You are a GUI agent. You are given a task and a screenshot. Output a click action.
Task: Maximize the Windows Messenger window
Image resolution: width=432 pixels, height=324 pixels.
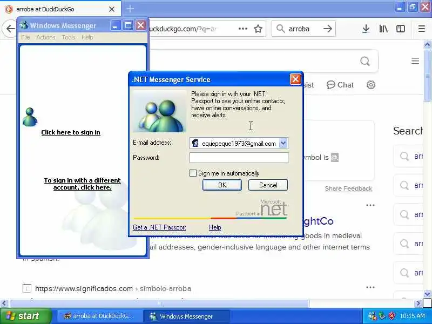click(128, 25)
